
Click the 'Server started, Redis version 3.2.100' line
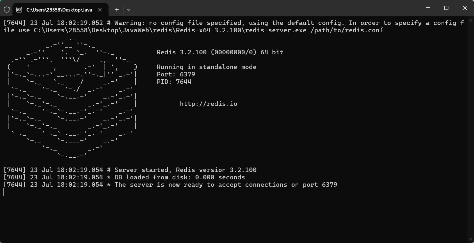130,170
